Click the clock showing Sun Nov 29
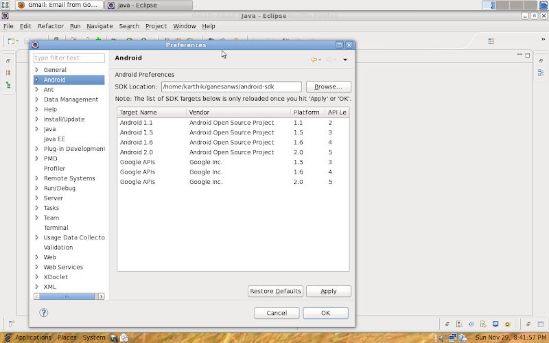Screen dimensions: 549x343 click(511, 338)
